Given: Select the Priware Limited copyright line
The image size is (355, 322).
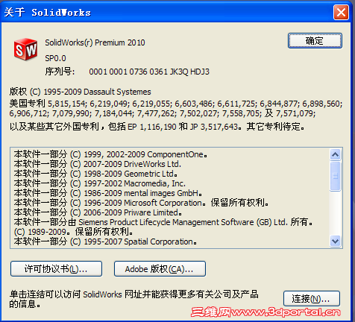Looking at the screenshot, I should click(98, 212).
